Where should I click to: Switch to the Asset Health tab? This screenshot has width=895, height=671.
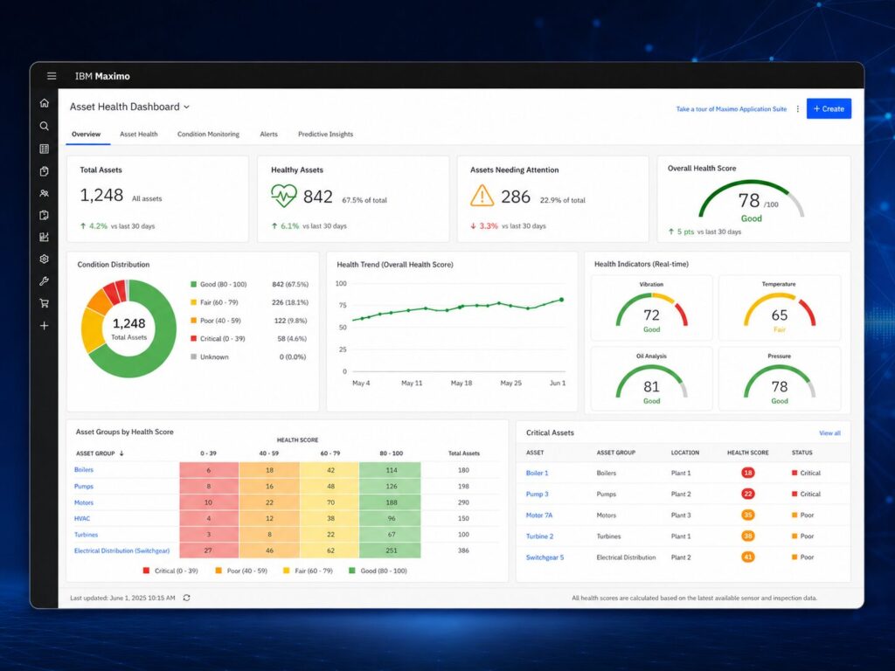pyautogui.click(x=139, y=134)
